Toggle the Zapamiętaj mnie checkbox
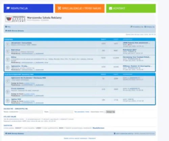The image size is (169, 141). 104,112
